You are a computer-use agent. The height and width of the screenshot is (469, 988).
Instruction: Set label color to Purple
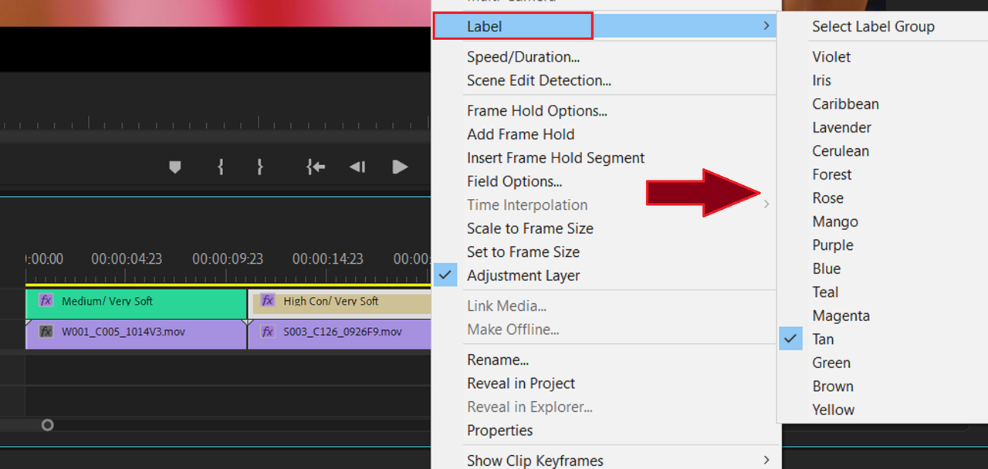[x=833, y=245]
